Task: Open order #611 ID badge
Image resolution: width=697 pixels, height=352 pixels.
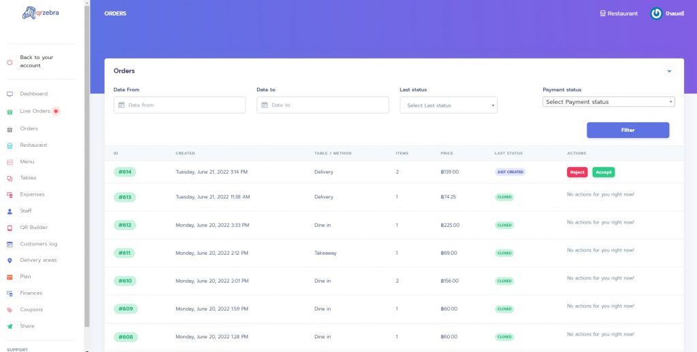Action: pos(125,253)
